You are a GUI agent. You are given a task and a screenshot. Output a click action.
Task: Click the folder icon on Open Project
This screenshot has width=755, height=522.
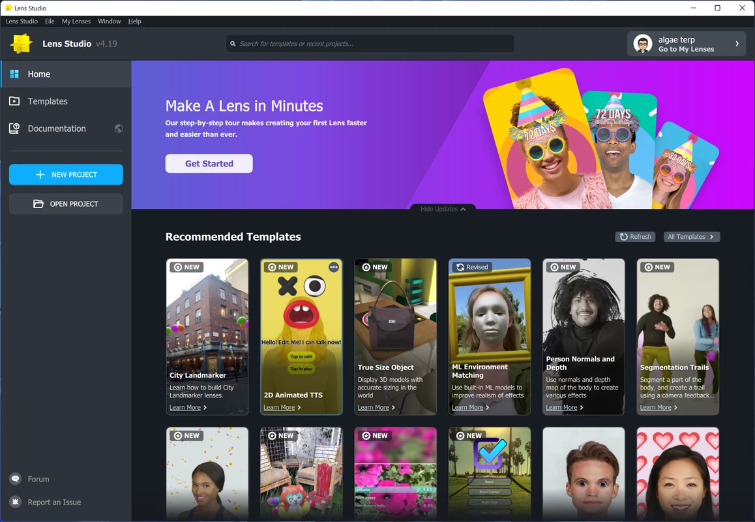pyautogui.click(x=38, y=204)
